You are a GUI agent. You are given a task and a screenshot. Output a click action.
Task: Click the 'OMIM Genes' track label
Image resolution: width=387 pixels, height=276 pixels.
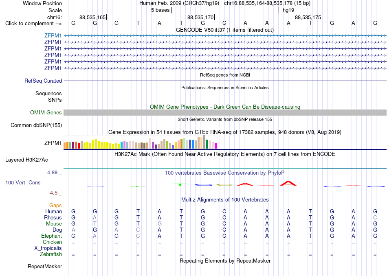tap(46, 112)
